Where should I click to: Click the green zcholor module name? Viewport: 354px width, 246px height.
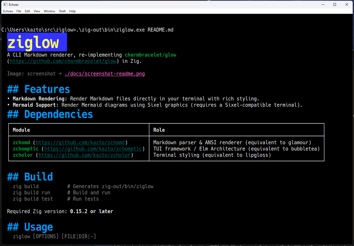(x=23, y=155)
